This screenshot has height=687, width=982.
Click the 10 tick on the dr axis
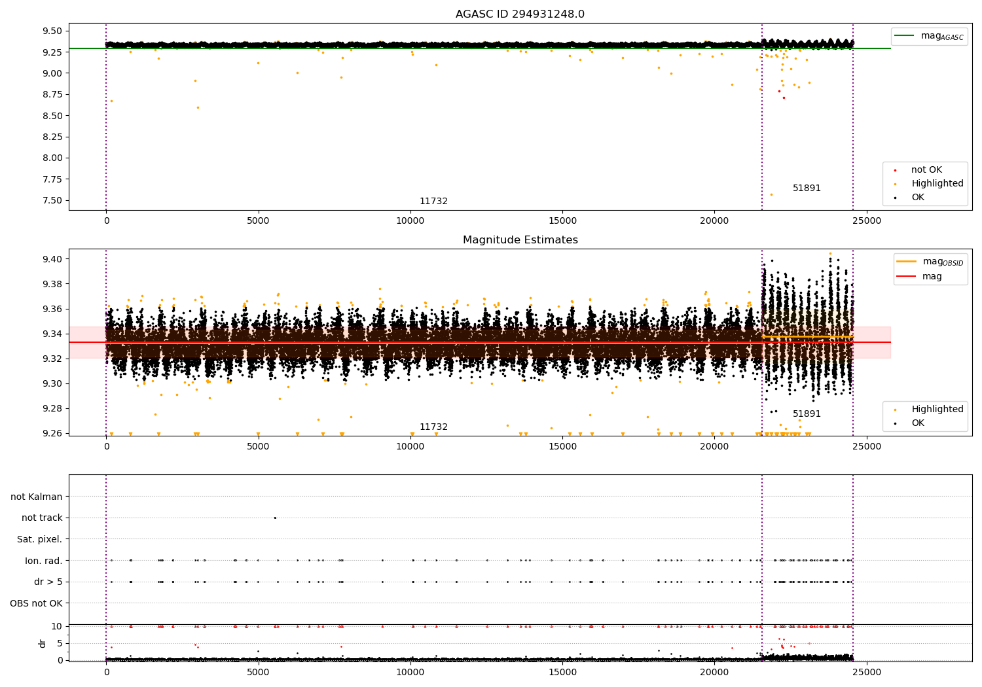tap(57, 626)
